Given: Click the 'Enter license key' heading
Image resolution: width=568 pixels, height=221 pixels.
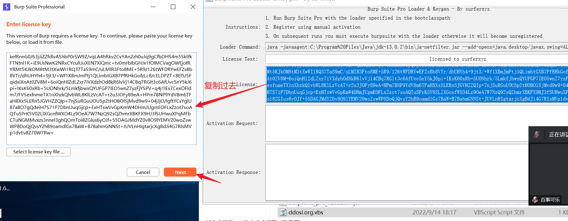Looking at the screenshot, I should pos(29,24).
